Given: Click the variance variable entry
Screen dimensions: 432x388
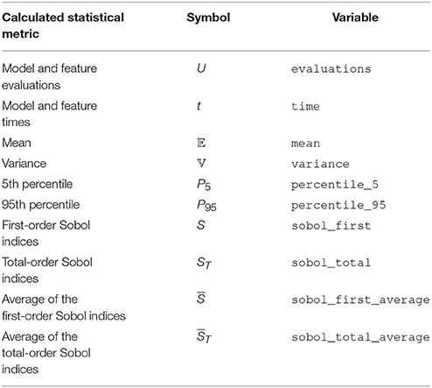Looking at the screenshot, I should pyautogui.click(x=320, y=164).
